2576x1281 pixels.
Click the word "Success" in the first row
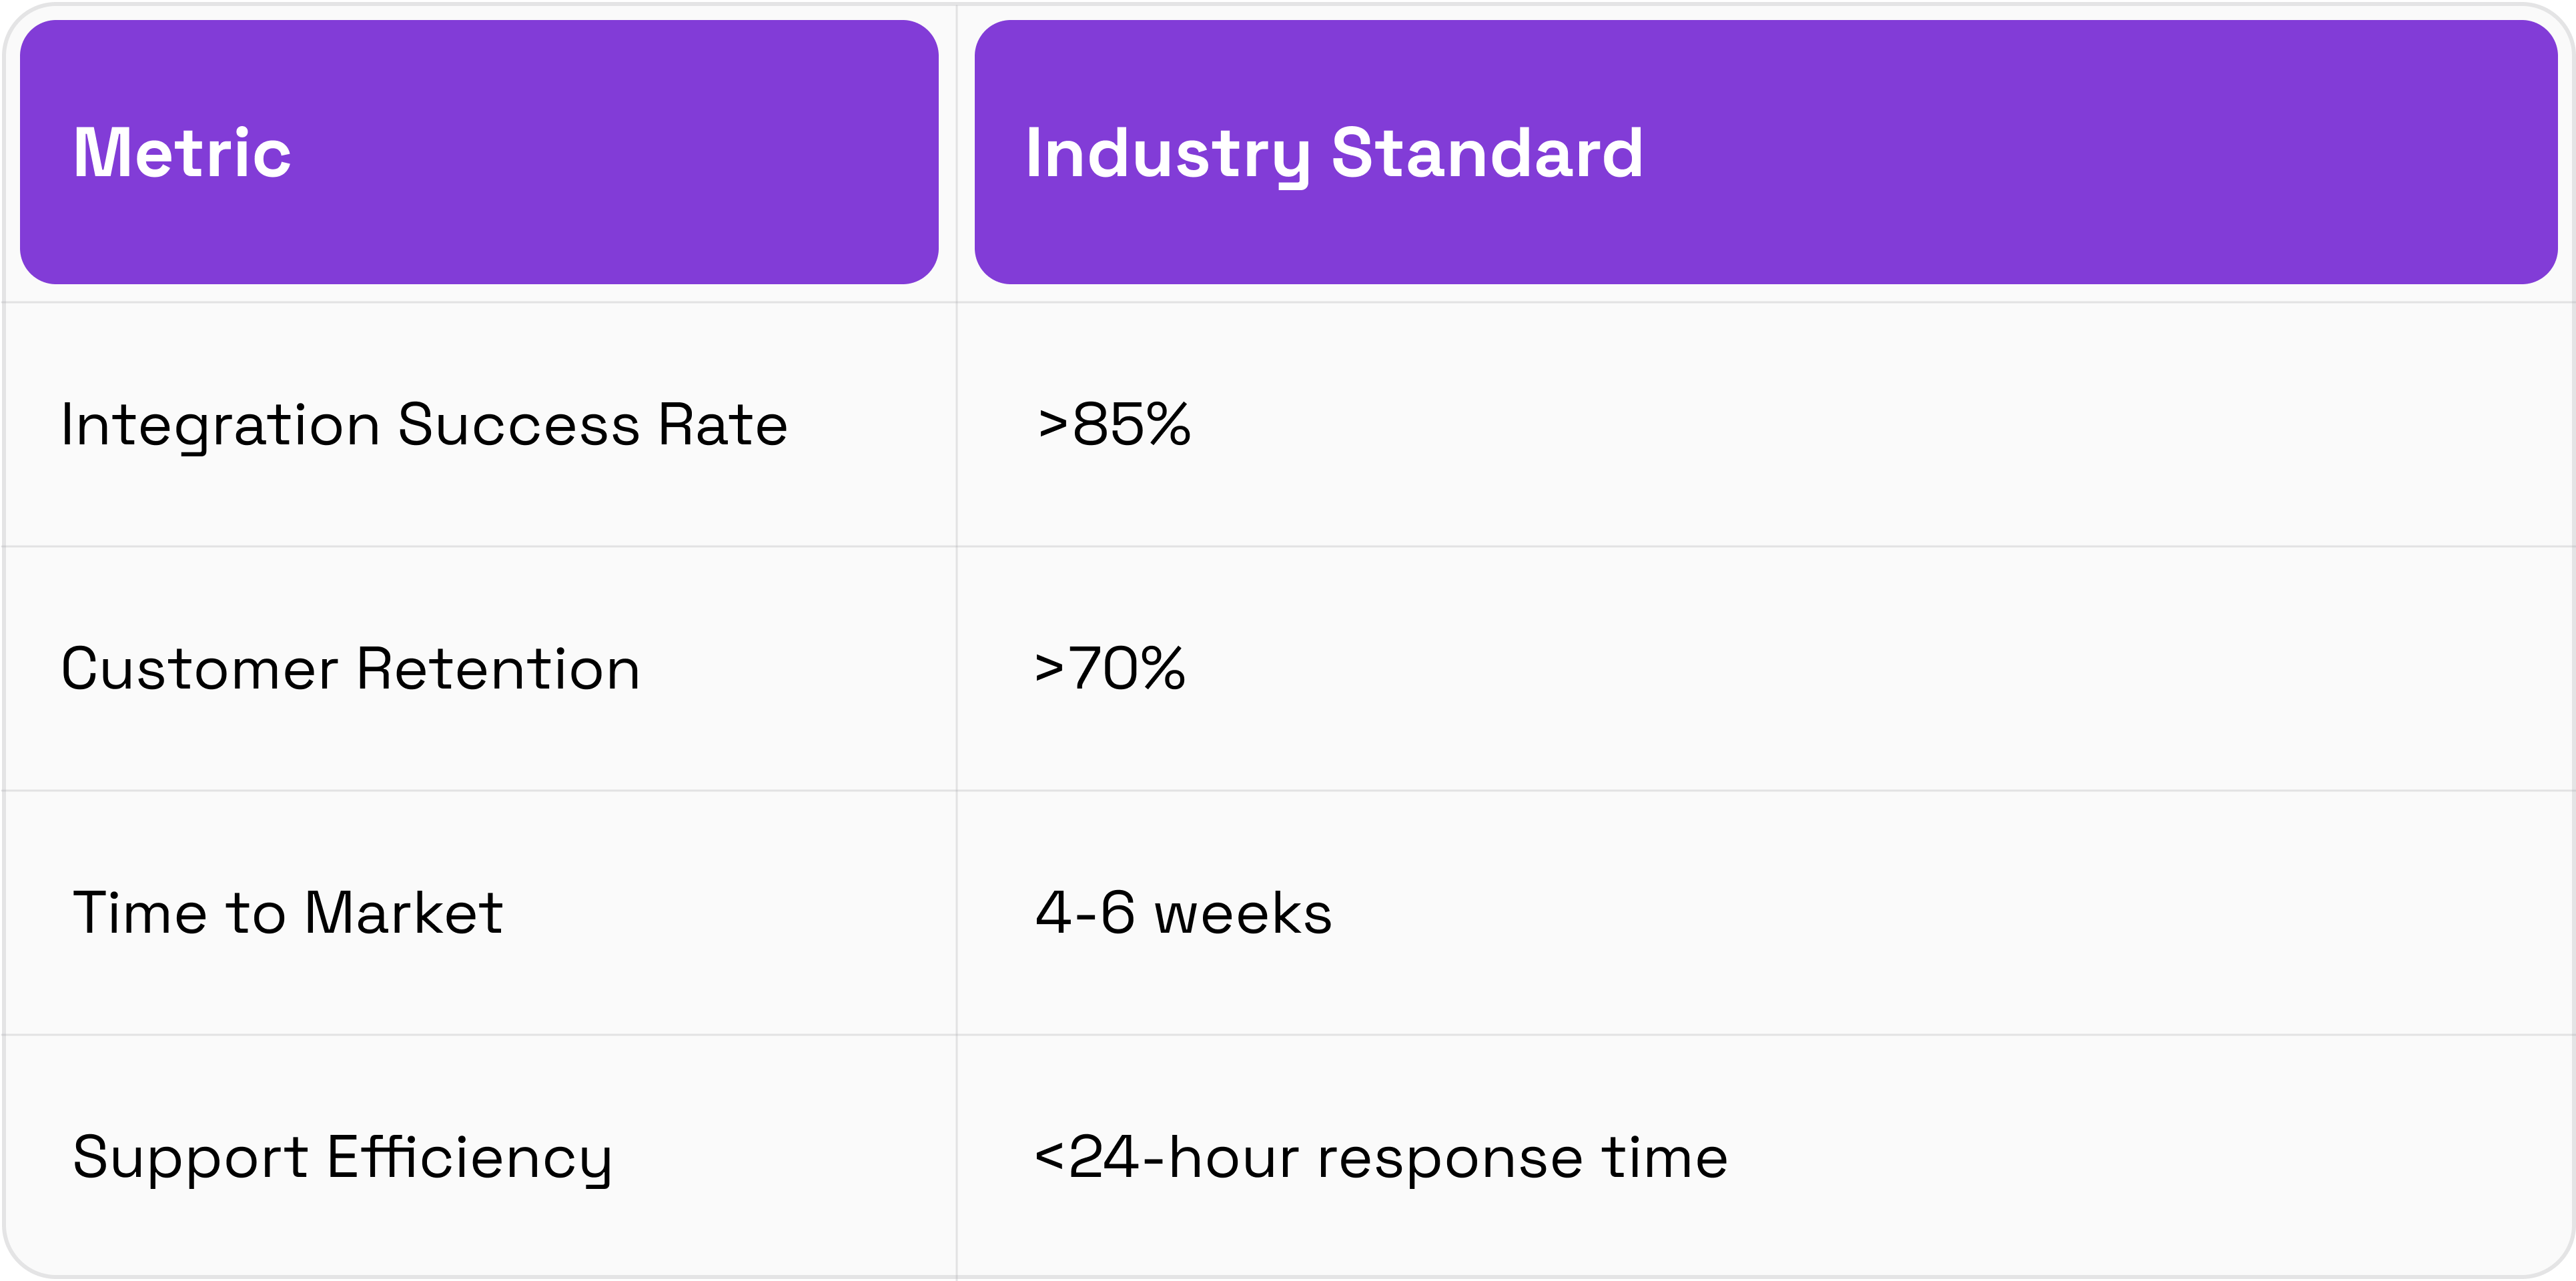[x=518, y=425]
